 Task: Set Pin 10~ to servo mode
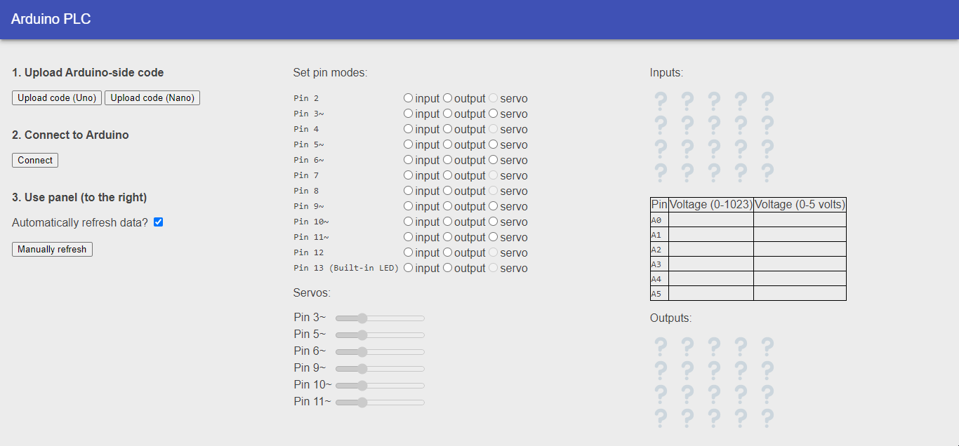pos(493,222)
